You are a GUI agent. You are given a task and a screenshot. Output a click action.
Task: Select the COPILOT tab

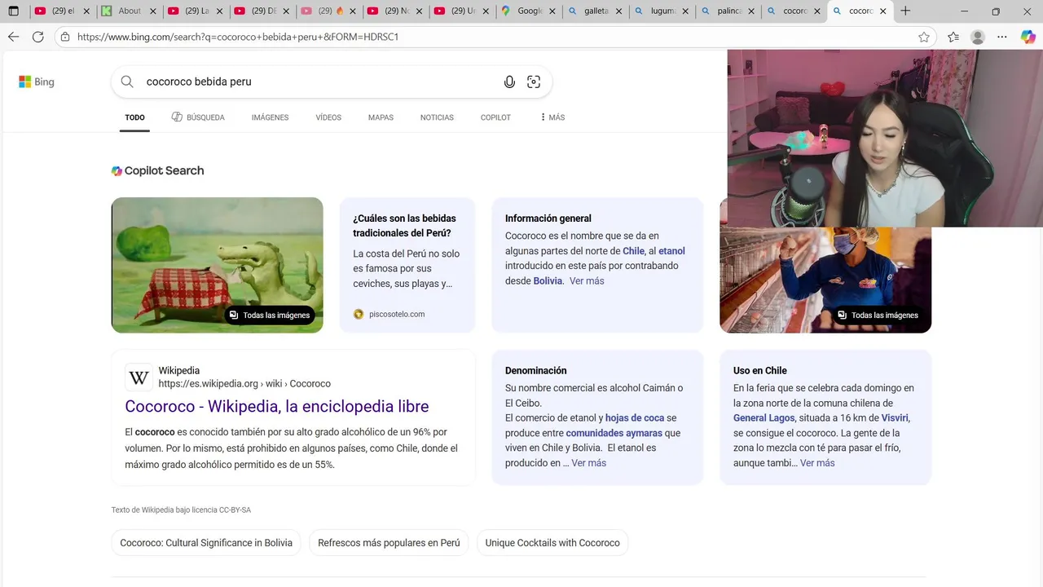[x=495, y=117]
